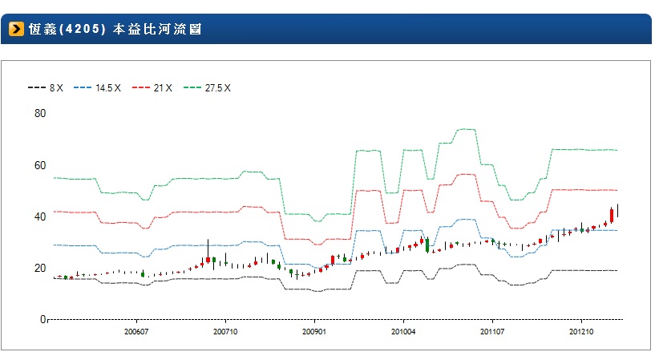Toggle the 27.5X legend entry
The width and height of the screenshot is (655, 356).
point(207,87)
